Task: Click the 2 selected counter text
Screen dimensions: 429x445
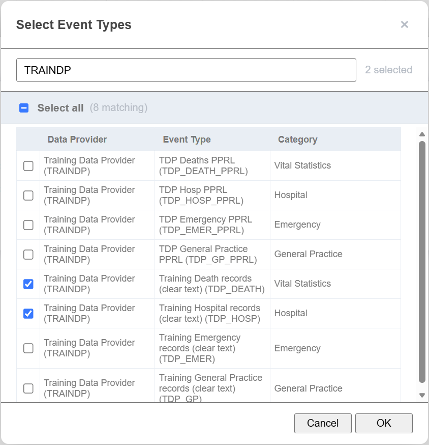Action: (x=388, y=70)
